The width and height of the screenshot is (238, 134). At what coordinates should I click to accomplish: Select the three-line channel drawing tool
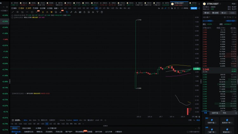[22, 12]
